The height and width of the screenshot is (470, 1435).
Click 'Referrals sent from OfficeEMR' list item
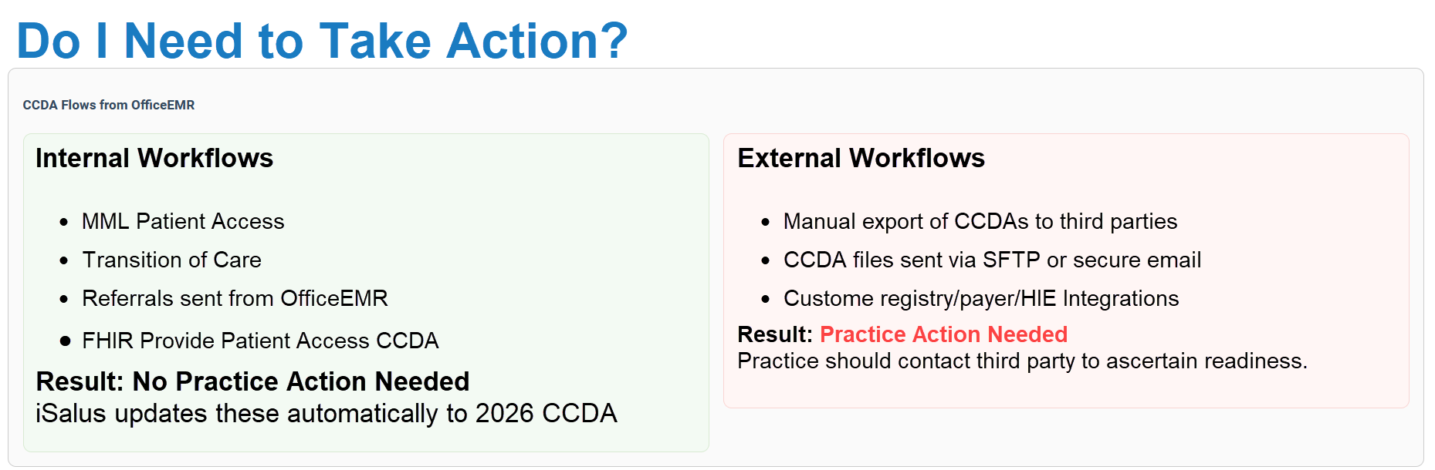(x=235, y=299)
